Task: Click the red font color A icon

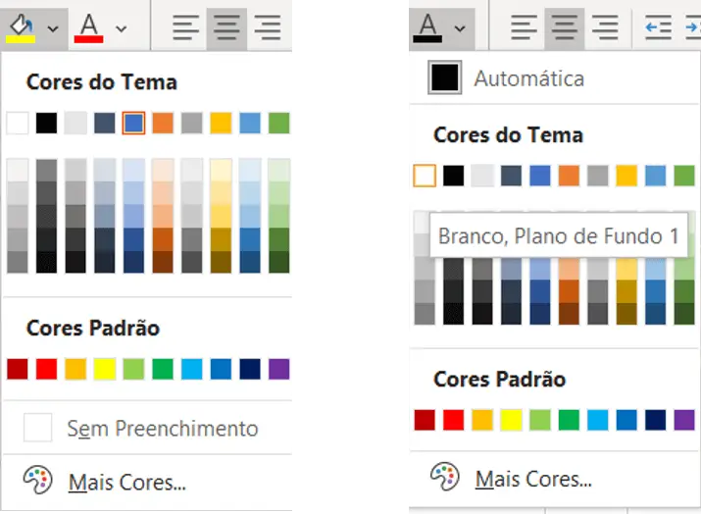Action: click(x=88, y=28)
